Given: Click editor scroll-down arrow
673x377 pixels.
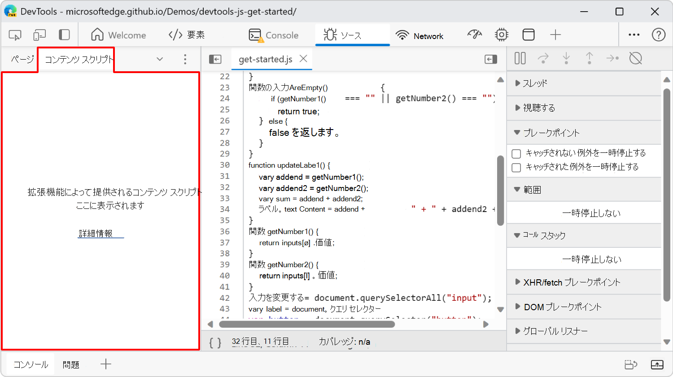Looking at the screenshot, I should pyautogui.click(x=501, y=309).
